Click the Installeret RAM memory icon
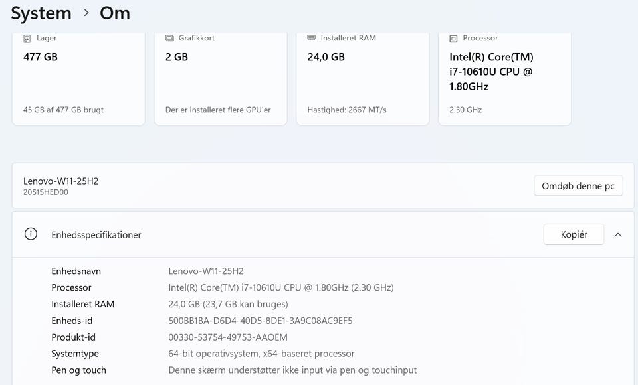This screenshot has height=385, width=638. pyautogui.click(x=312, y=38)
